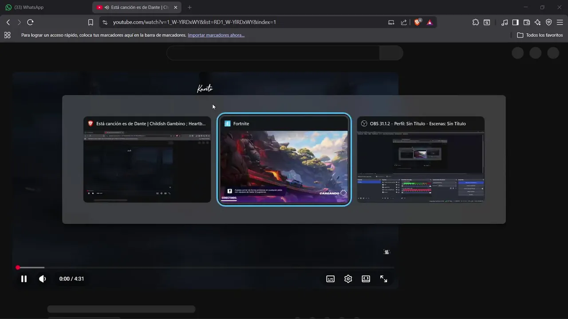This screenshot has width=568, height=319.
Task: Bookmark this page with the bookmark icon
Action: (x=91, y=22)
